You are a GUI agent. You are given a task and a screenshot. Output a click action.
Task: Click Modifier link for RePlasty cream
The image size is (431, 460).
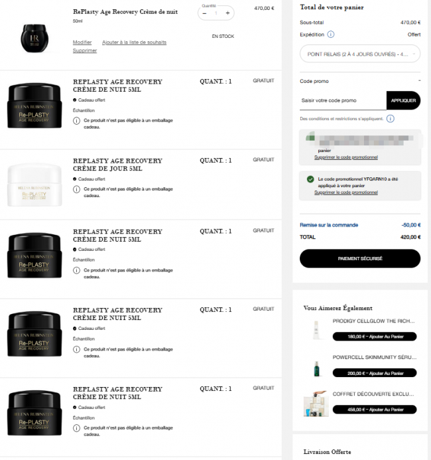coord(82,42)
